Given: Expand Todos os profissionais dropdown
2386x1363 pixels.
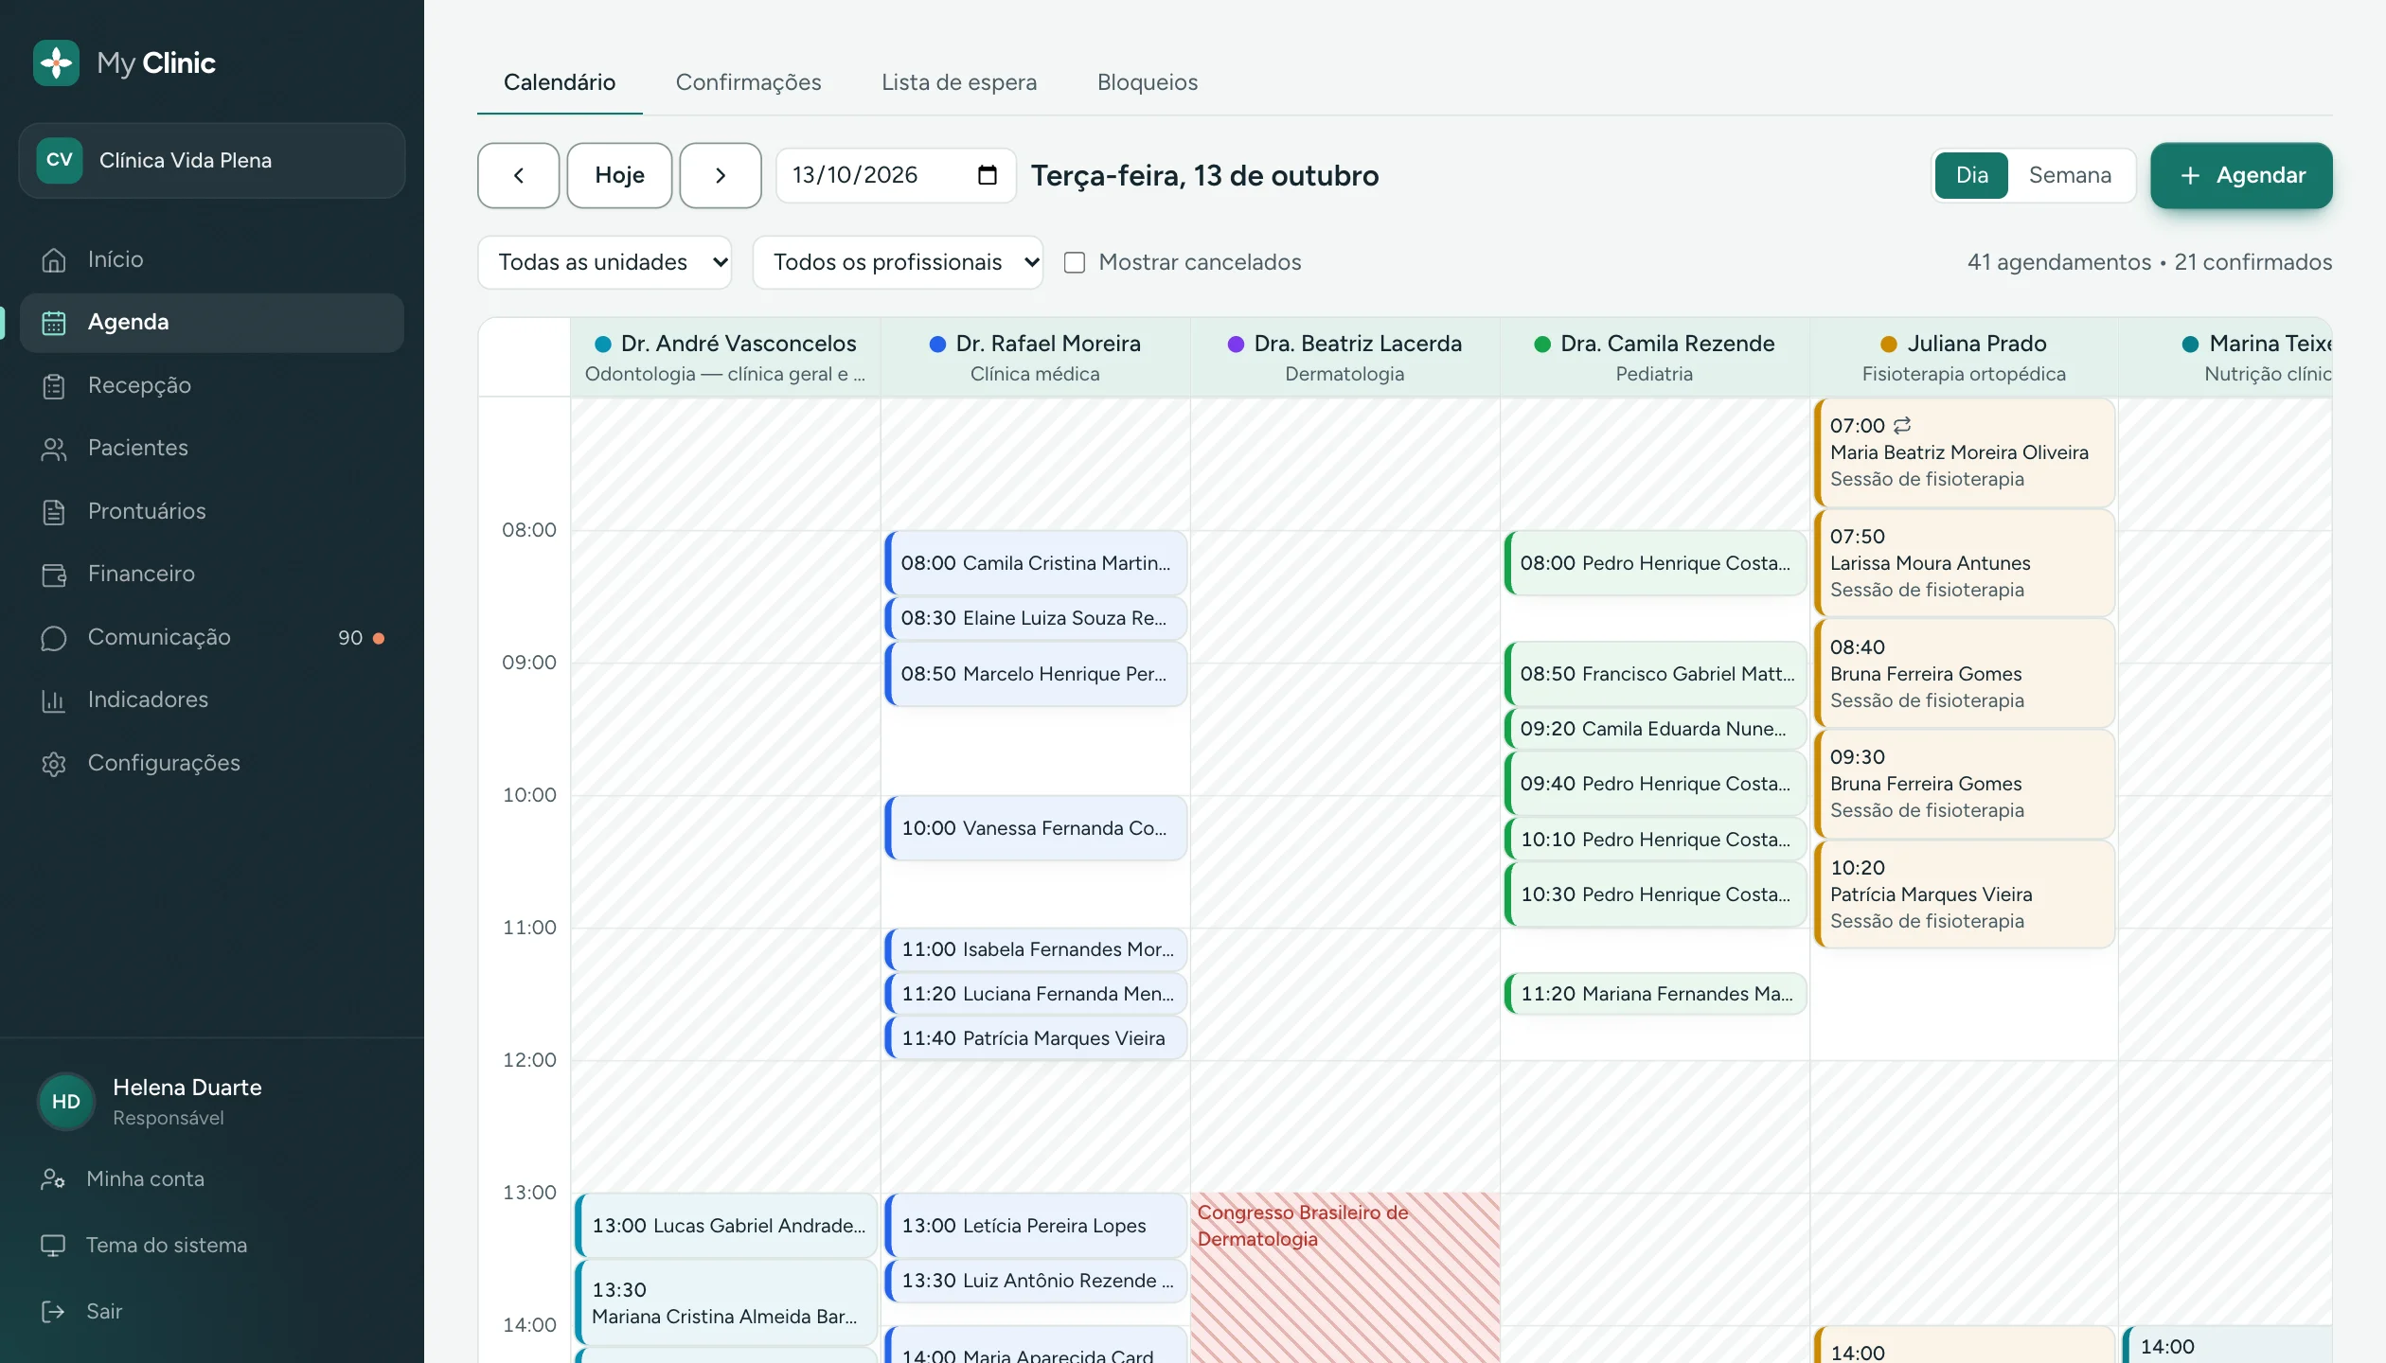Looking at the screenshot, I should coord(898,262).
